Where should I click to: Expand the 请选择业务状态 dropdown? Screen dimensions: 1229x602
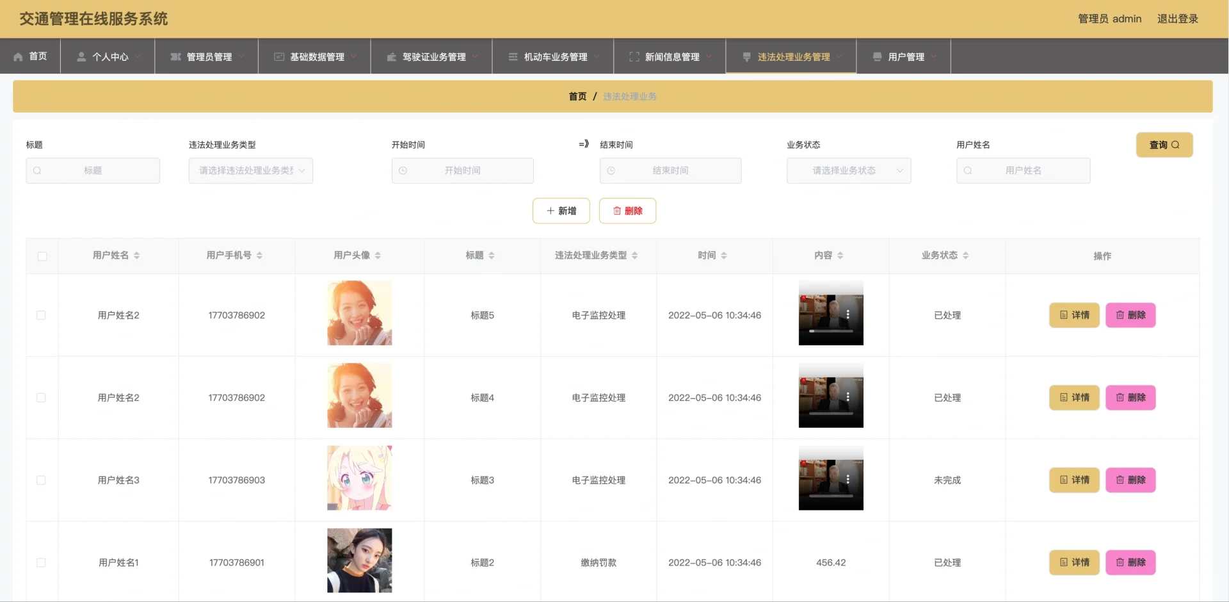[848, 171]
